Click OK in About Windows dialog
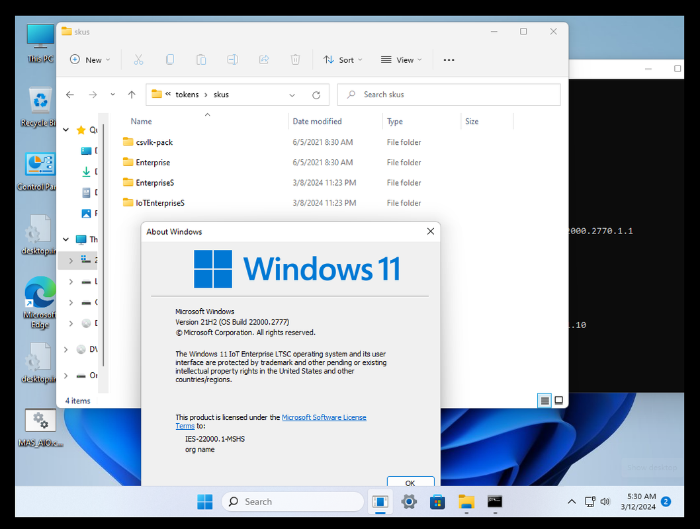700x529 pixels. 410,481
